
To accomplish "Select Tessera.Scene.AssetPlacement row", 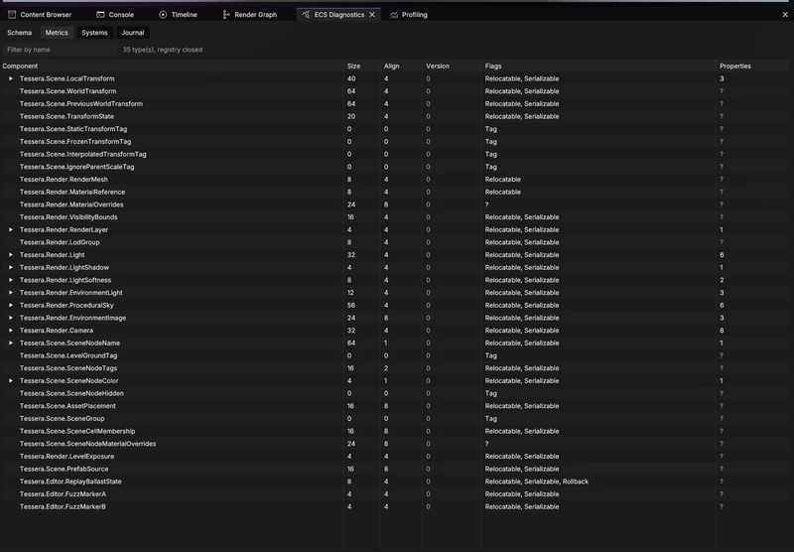I will click(397, 406).
